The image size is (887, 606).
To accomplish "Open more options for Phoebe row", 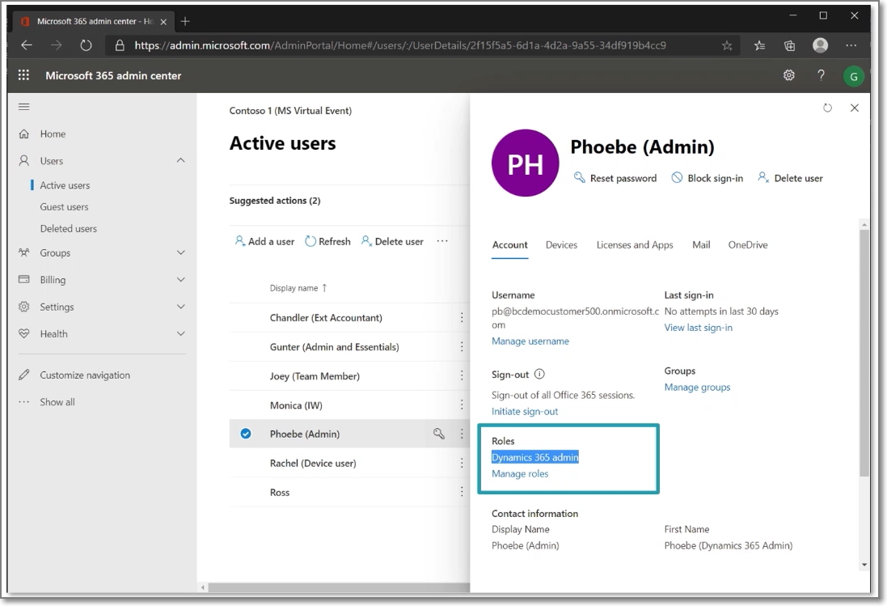I will [x=462, y=434].
